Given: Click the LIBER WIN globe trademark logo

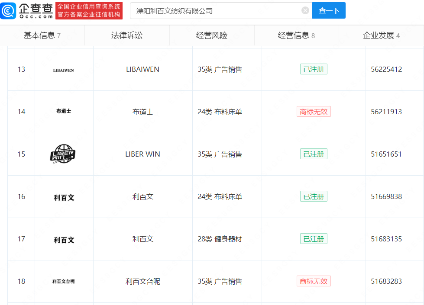Looking at the screenshot, I should (x=64, y=154).
